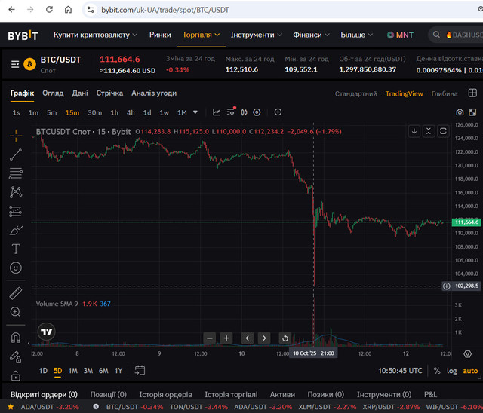Image resolution: width=483 pixels, height=413 pixels.
Task: Select the 15m timeframe
Action: coord(72,112)
